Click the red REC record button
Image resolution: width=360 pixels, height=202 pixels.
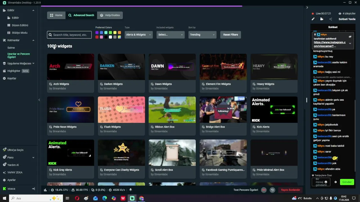click(264, 190)
